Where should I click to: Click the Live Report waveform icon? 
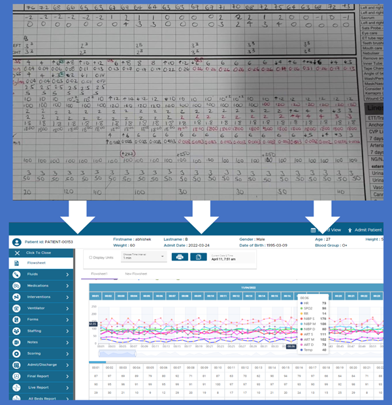pyautogui.click(x=16, y=387)
